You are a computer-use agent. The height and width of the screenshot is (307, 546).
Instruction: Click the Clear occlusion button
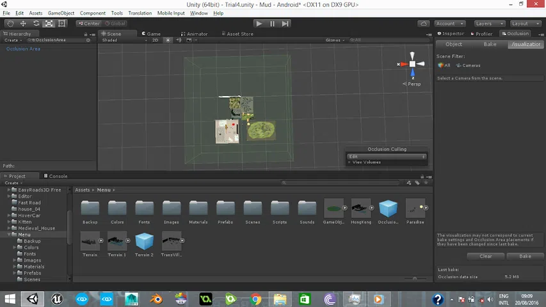coord(486,256)
